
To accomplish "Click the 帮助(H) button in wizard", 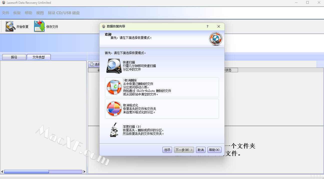I will click(x=214, y=150).
